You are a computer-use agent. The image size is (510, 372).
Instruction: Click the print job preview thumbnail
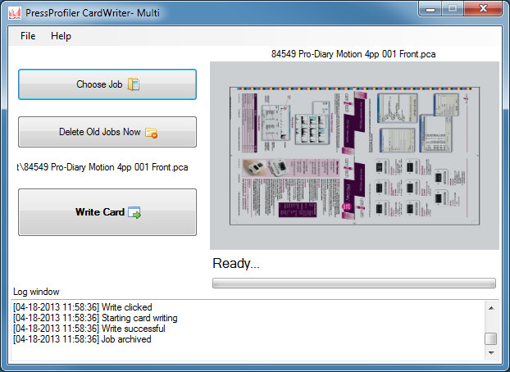click(354, 155)
